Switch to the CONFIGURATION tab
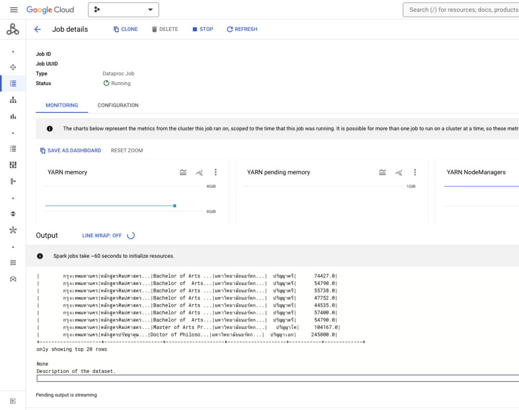 118,105
